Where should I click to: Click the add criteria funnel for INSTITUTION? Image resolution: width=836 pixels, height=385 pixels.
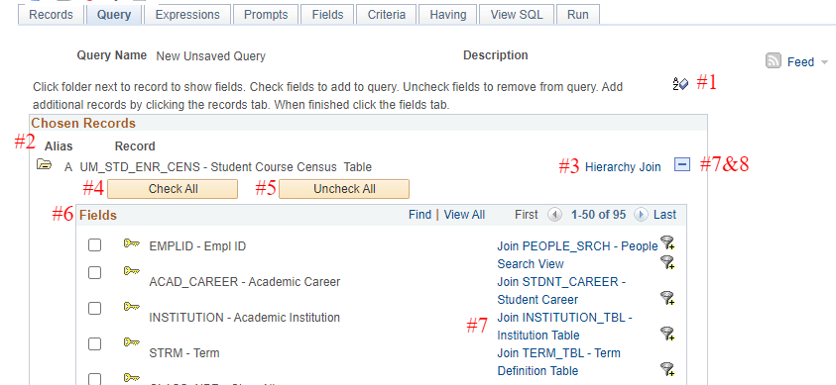click(x=667, y=298)
